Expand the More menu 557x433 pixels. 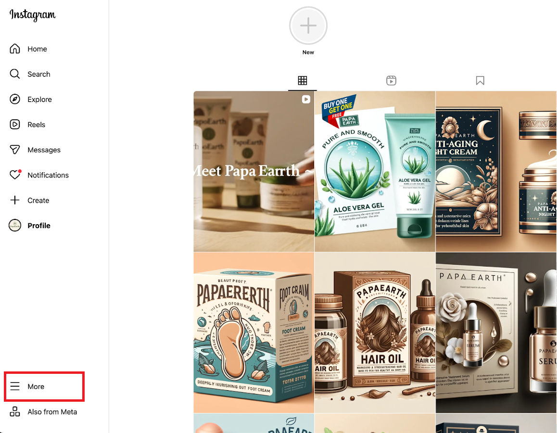(44, 386)
